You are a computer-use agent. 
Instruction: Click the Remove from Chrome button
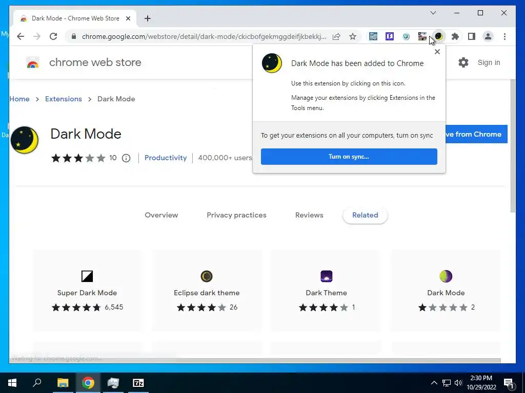pyautogui.click(x=476, y=134)
